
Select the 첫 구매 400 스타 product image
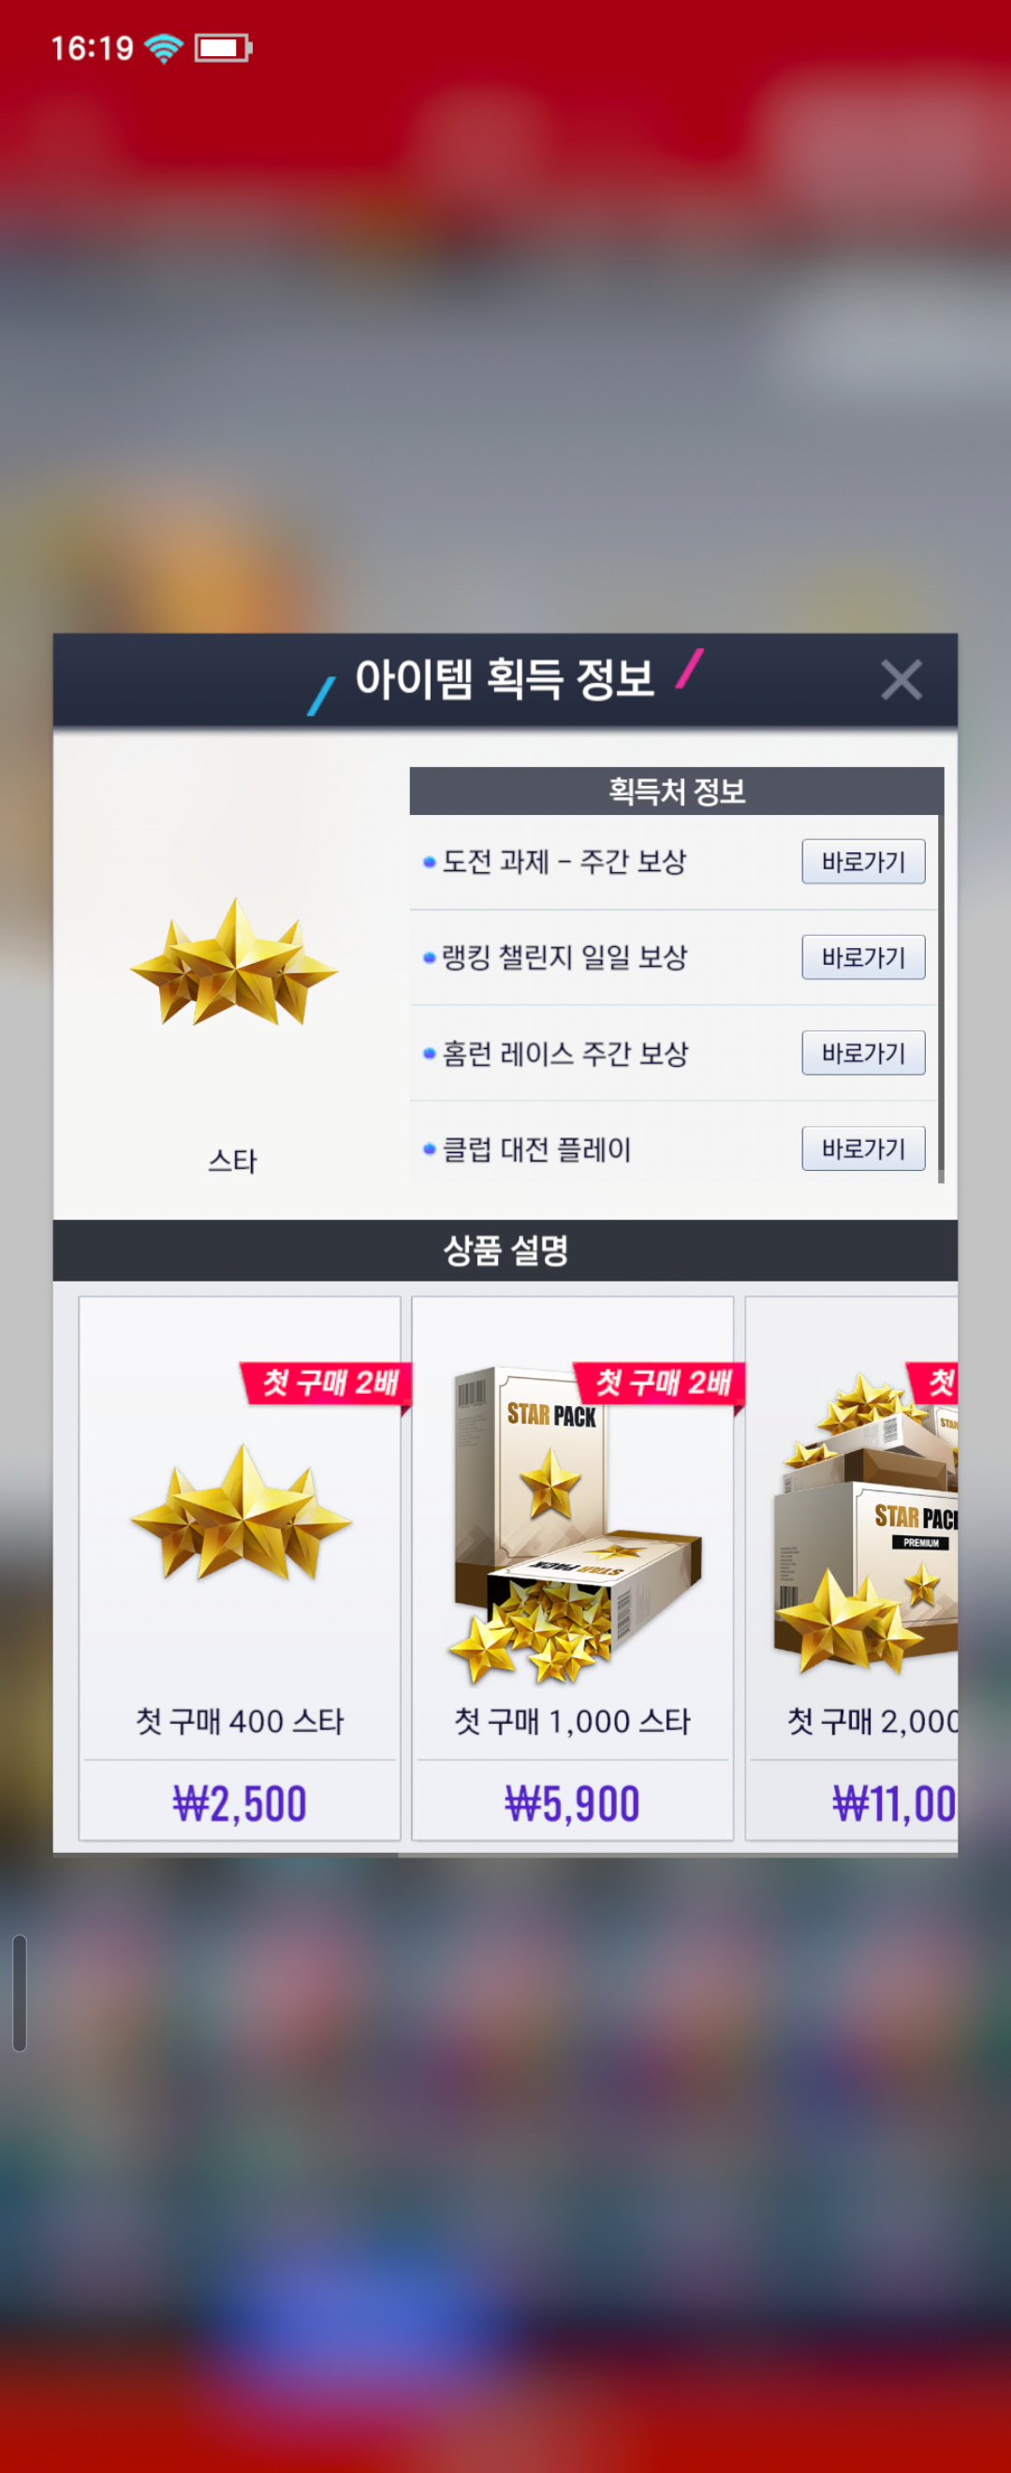[x=241, y=1513]
